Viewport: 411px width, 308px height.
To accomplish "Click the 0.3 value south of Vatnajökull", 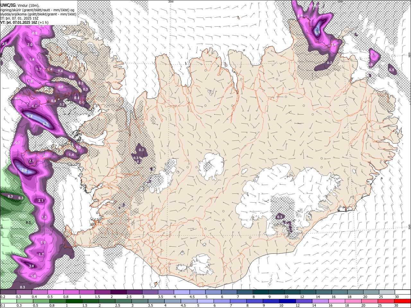I will (280, 217).
